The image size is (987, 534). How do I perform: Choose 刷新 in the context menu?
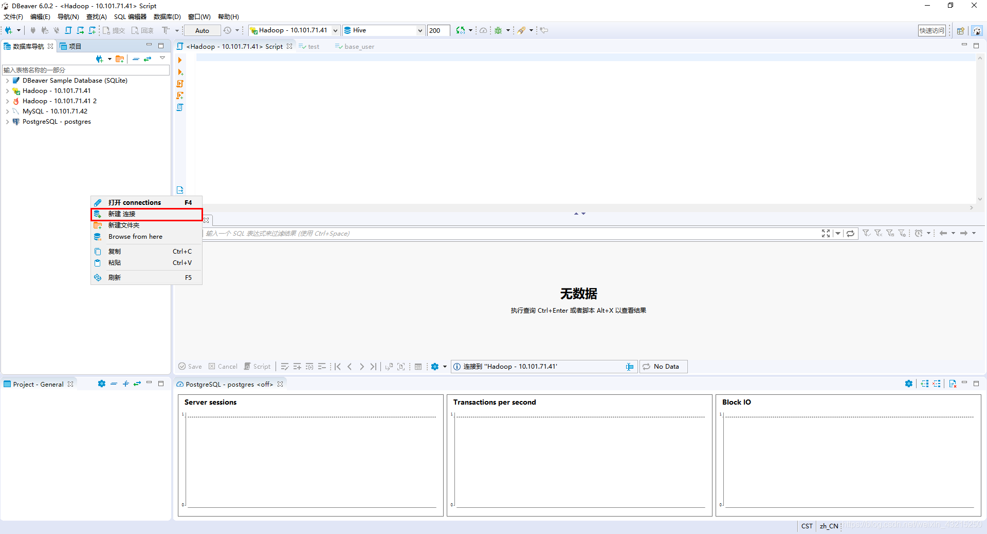[x=147, y=278]
